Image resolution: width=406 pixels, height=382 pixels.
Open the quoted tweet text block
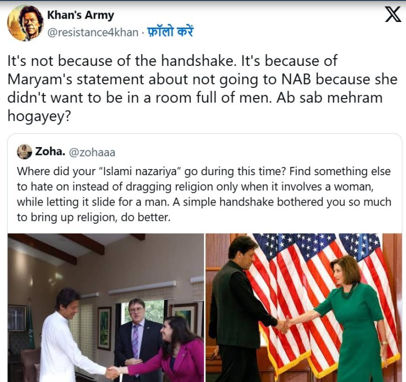tap(204, 194)
